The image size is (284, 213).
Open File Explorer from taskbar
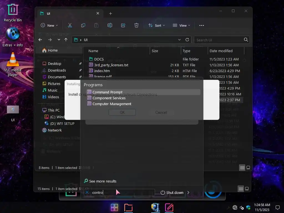pos(128,207)
